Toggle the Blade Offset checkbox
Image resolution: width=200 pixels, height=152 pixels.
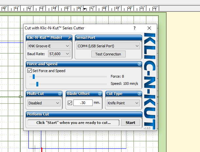(x=70, y=103)
